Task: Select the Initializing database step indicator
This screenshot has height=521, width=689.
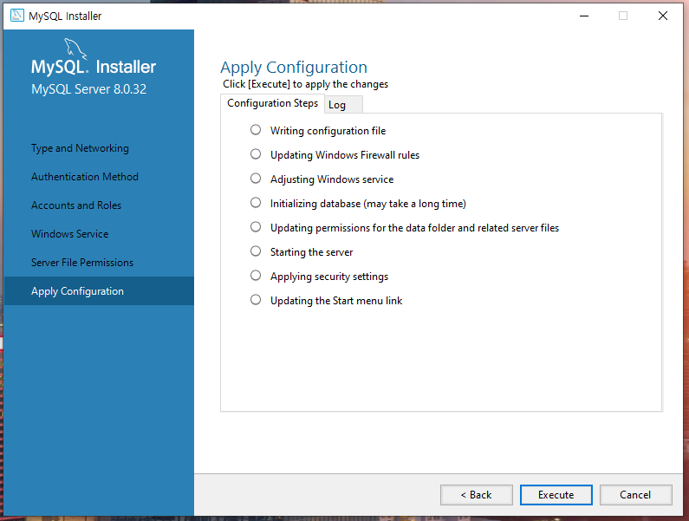Action: coord(256,202)
